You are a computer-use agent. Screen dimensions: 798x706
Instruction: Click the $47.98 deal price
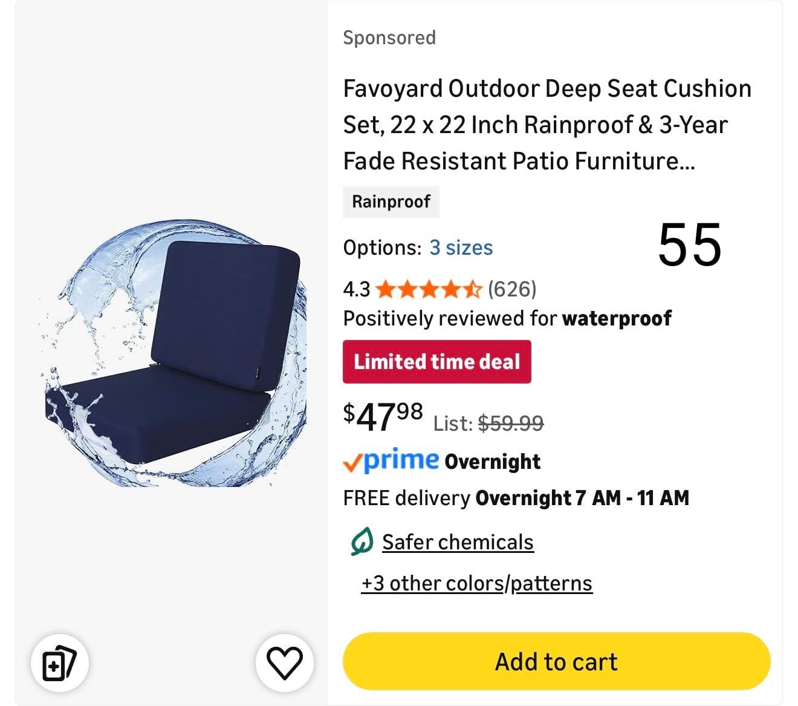click(383, 416)
